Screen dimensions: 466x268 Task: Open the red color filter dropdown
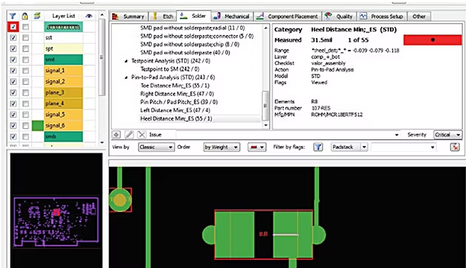[256, 147]
